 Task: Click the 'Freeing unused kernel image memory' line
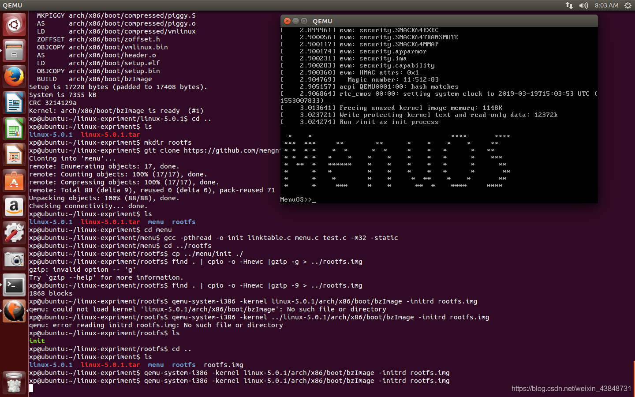[392, 108]
